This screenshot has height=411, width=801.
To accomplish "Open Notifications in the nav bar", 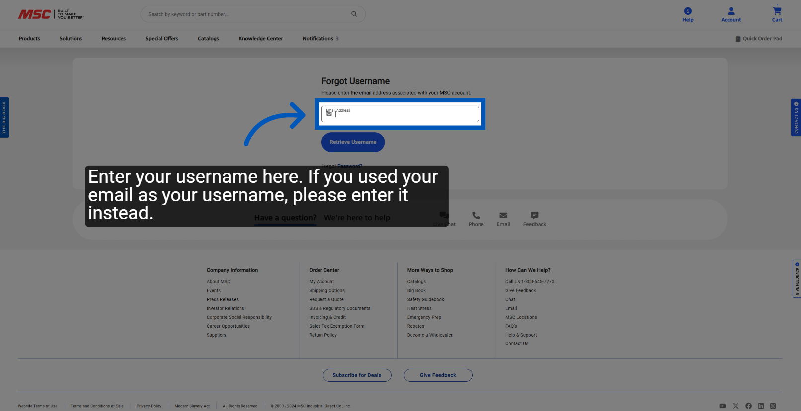I will [x=320, y=39].
